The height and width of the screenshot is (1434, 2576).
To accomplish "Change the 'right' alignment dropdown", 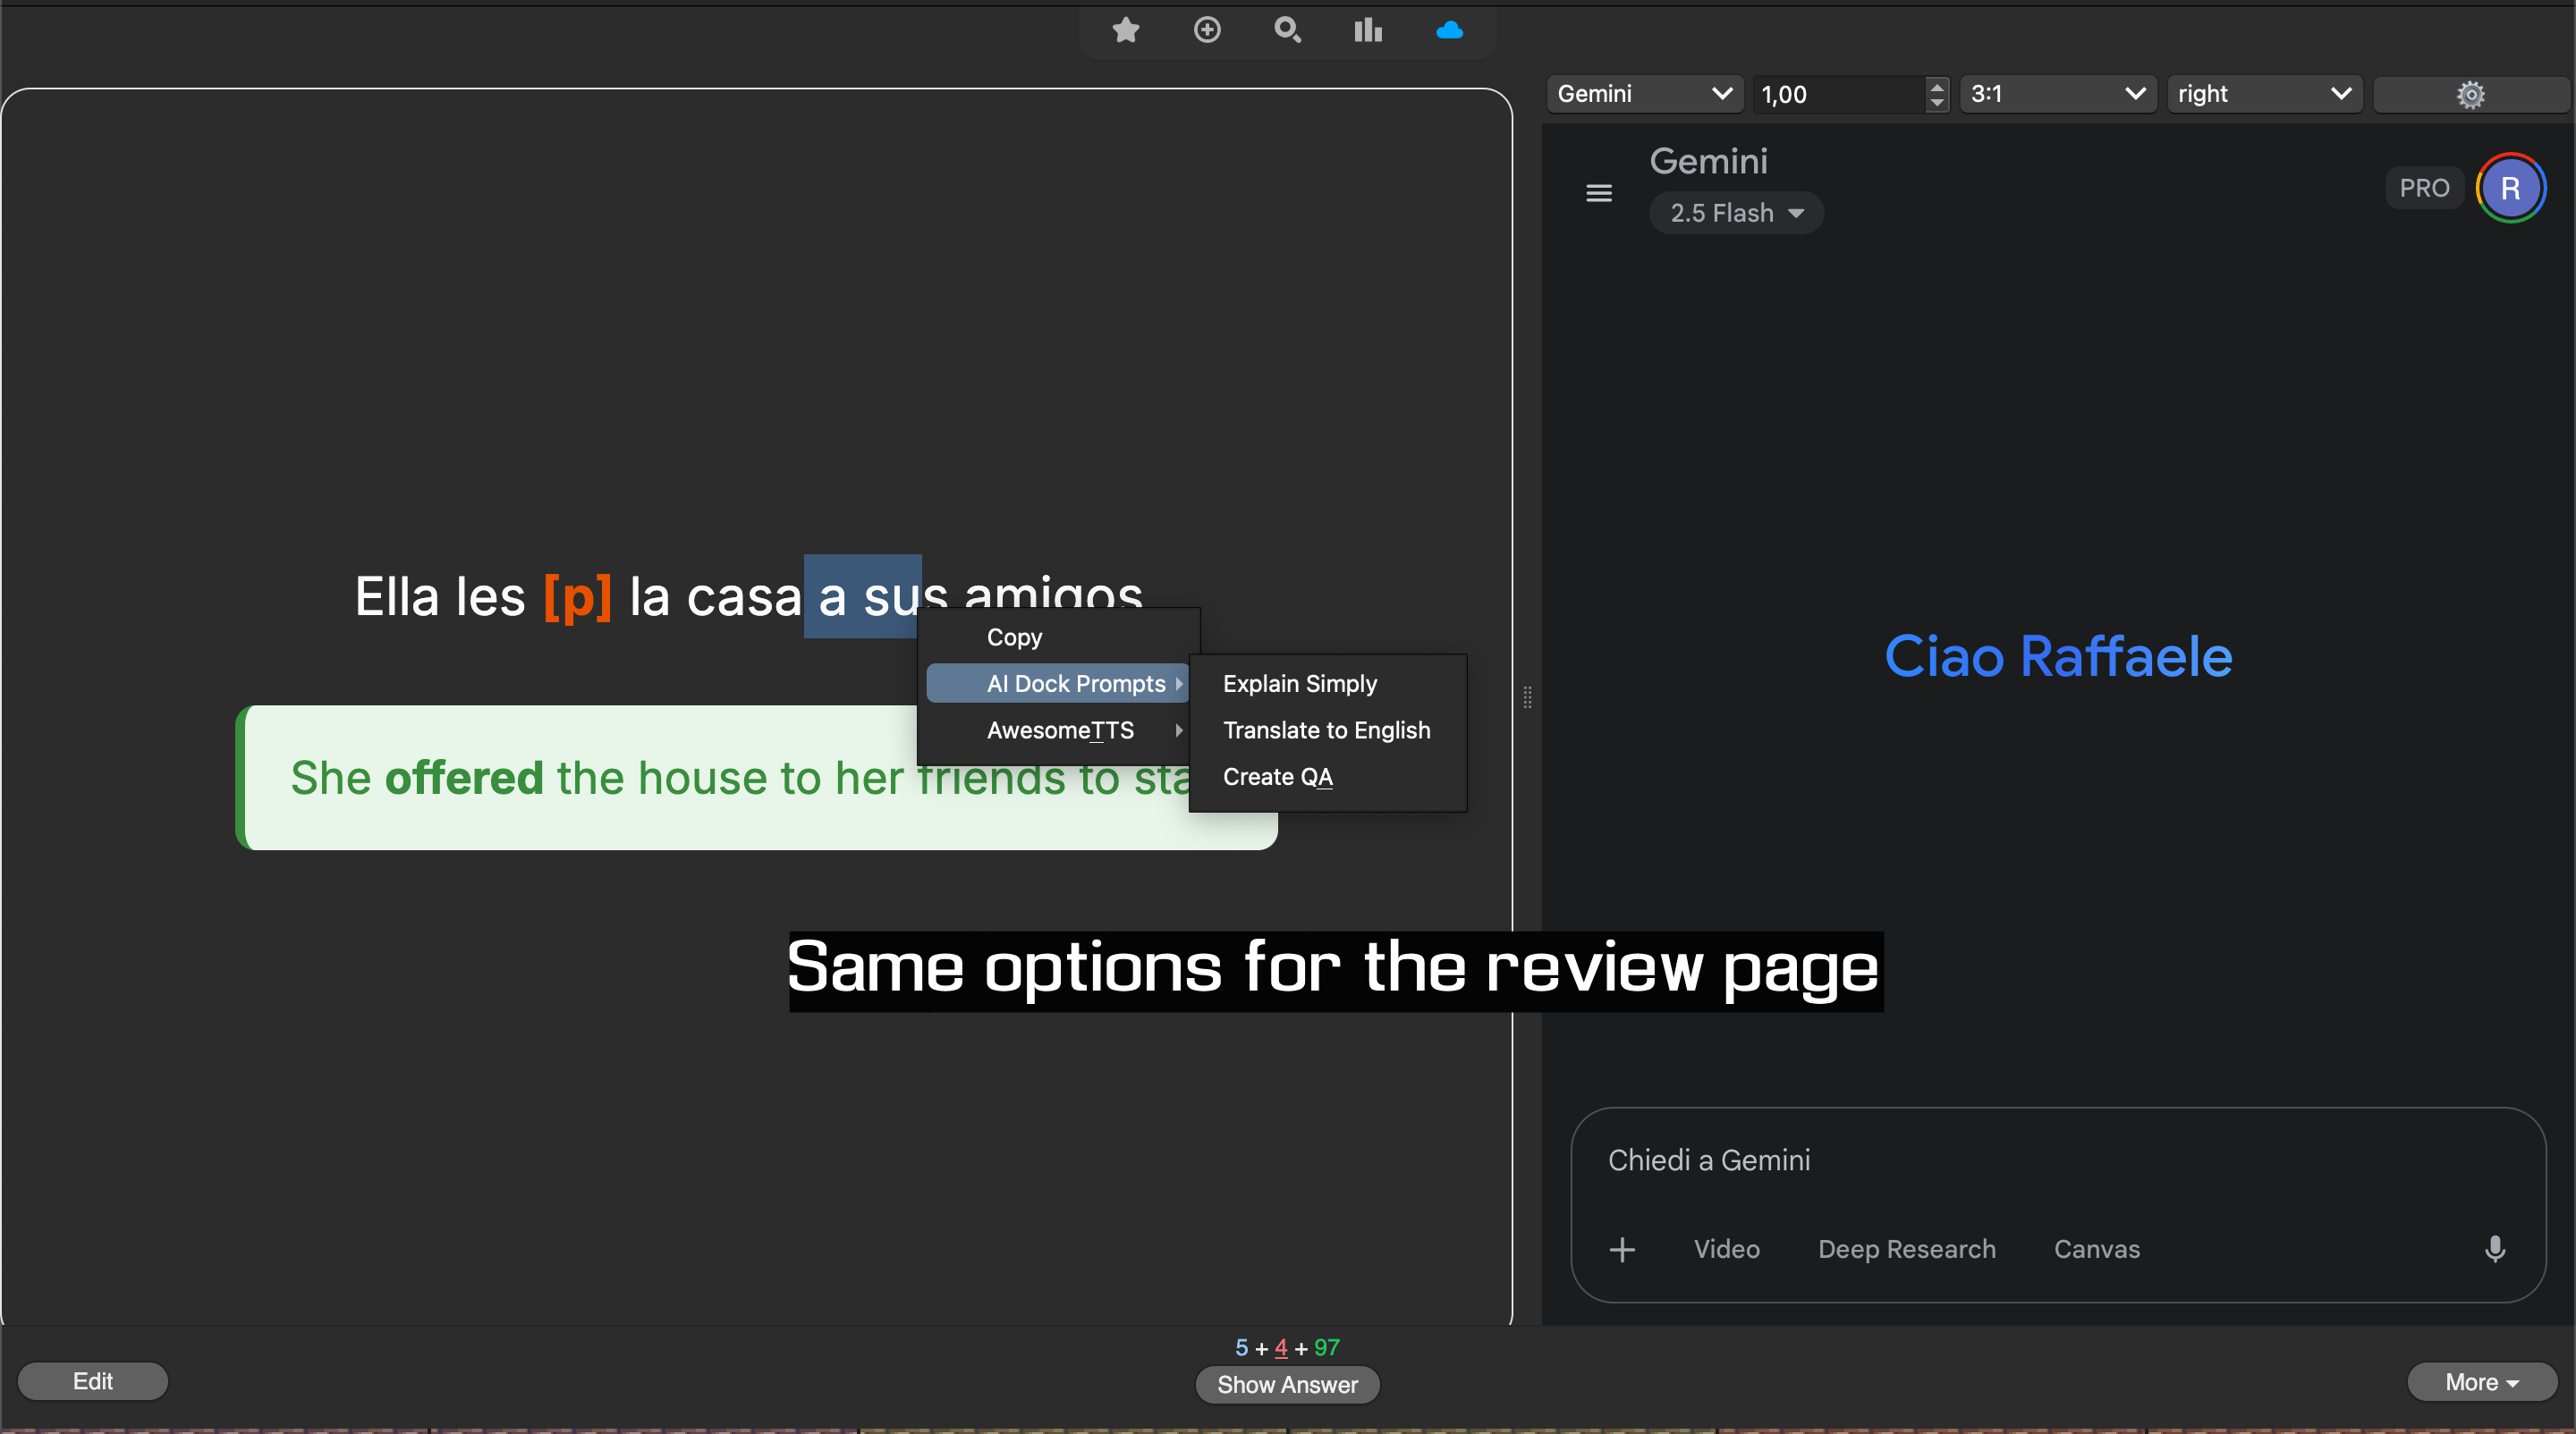I will (x=2264, y=94).
